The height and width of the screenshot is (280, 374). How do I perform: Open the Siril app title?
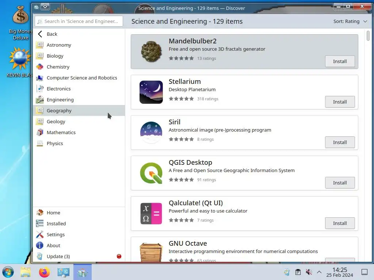point(174,122)
